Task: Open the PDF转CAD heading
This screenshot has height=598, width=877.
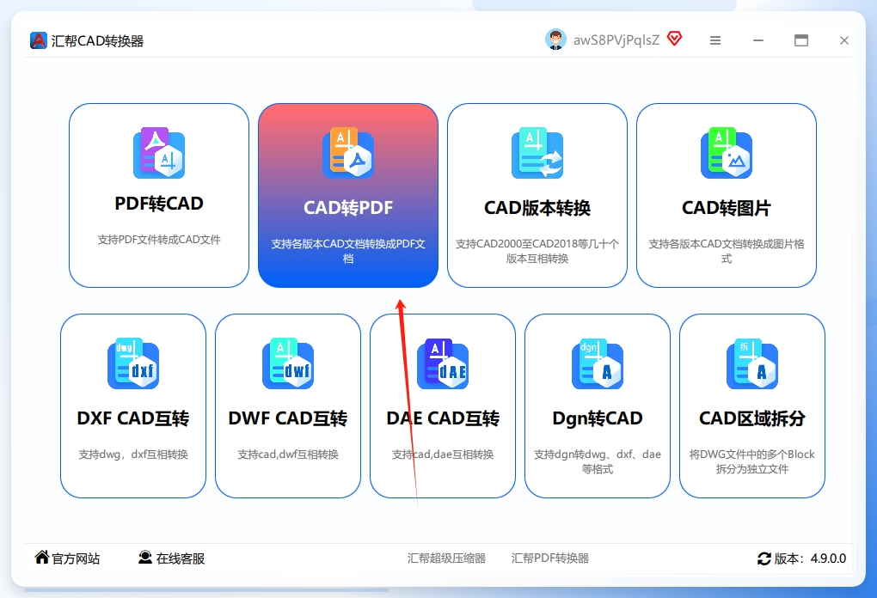Action: [159, 204]
